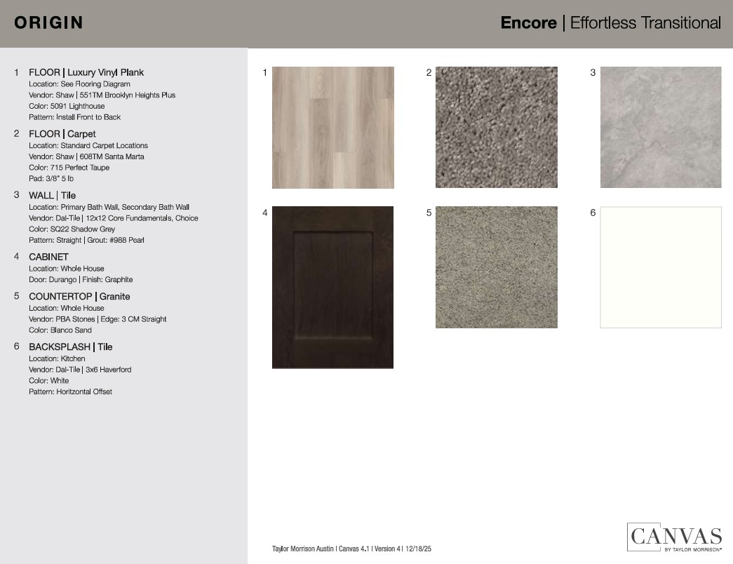Click the Blanco Sand granite sample
This screenshot has height=564, width=733.
pos(497,267)
